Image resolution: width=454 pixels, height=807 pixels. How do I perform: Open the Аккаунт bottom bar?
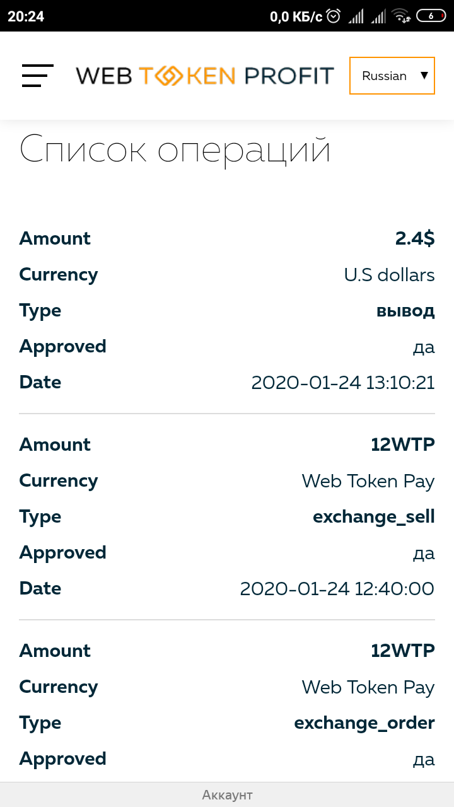(x=227, y=795)
